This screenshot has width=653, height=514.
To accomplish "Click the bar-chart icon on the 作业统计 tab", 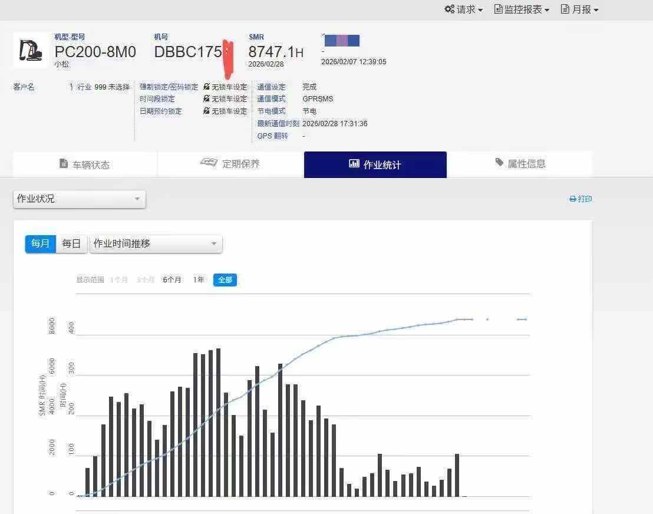I will click(x=354, y=164).
